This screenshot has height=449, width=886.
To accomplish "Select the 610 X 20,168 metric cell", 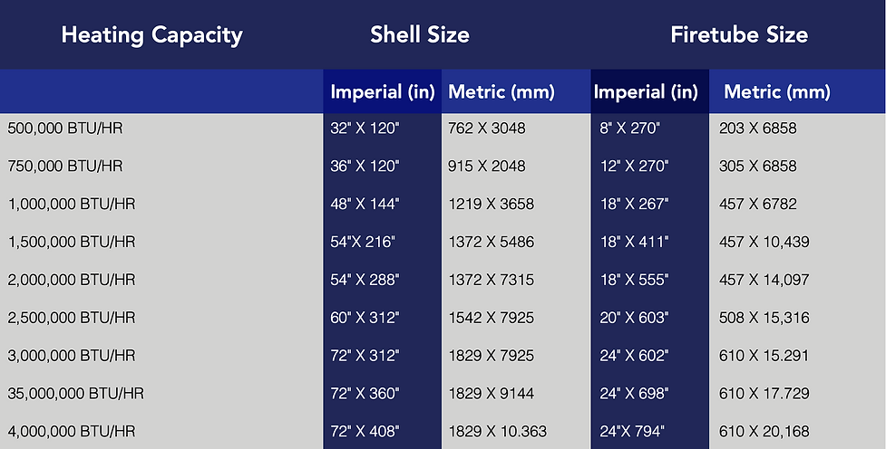I will pos(764,431).
